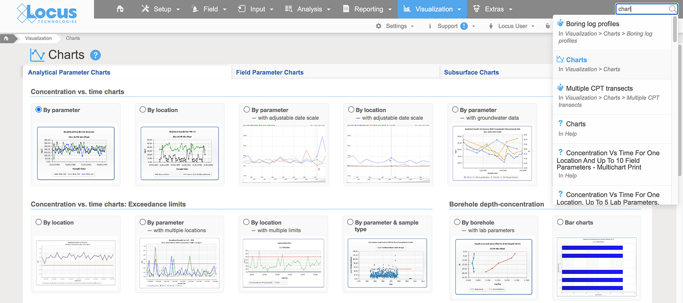
Task: Click the By location MW-24 chart thumbnail
Action: 180,153
